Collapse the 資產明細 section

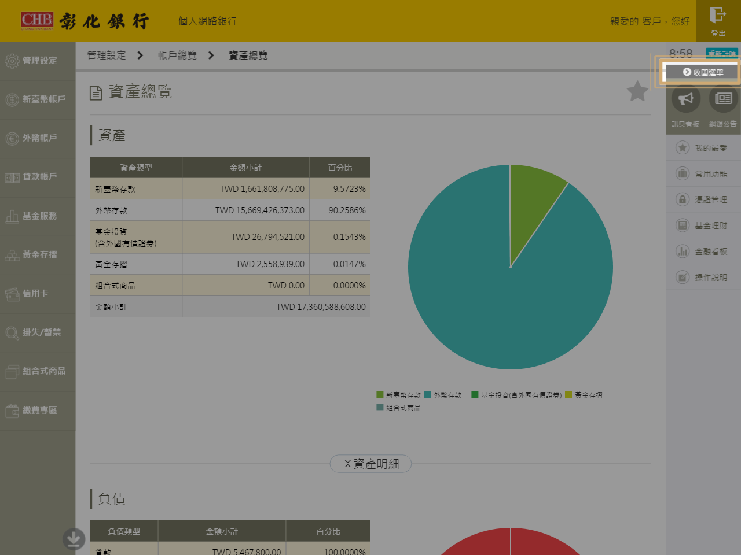(370, 464)
